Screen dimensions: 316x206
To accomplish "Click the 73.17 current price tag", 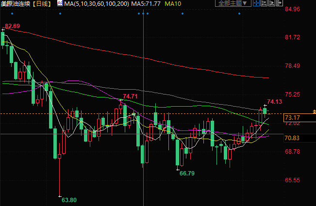I will [292, 118].
